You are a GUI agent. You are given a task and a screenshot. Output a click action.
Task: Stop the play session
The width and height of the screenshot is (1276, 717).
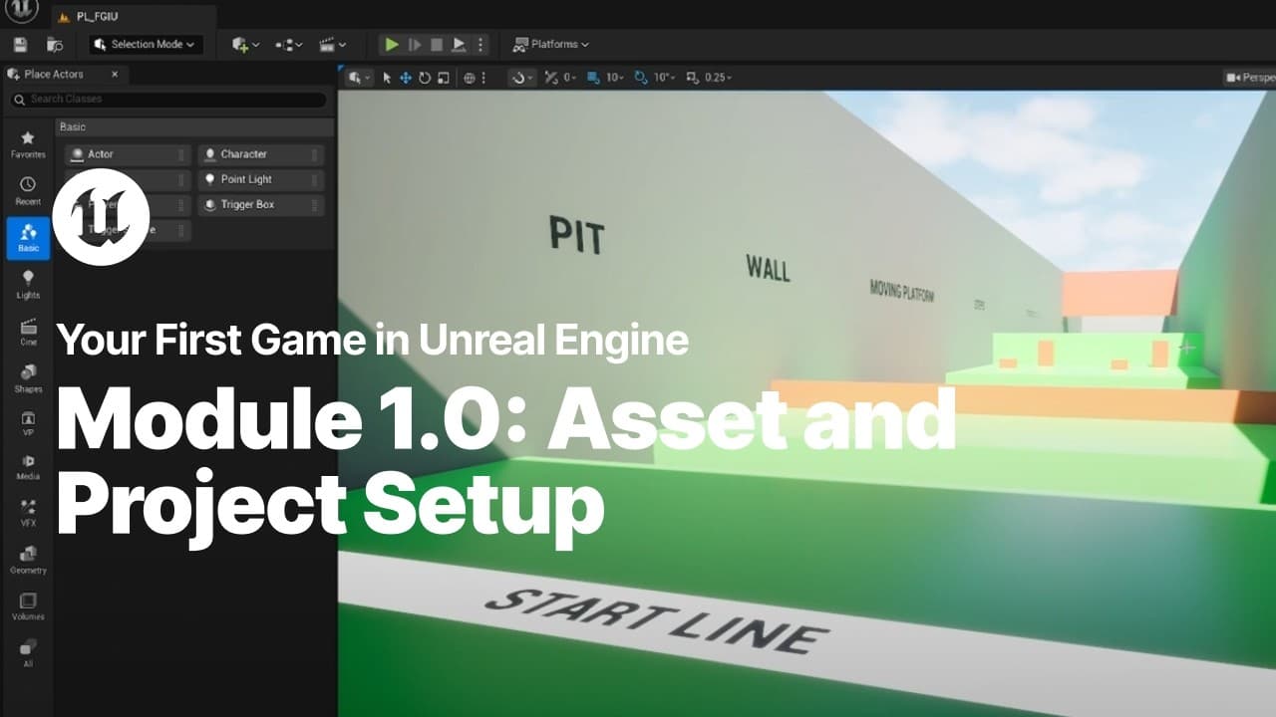(437, 45)
